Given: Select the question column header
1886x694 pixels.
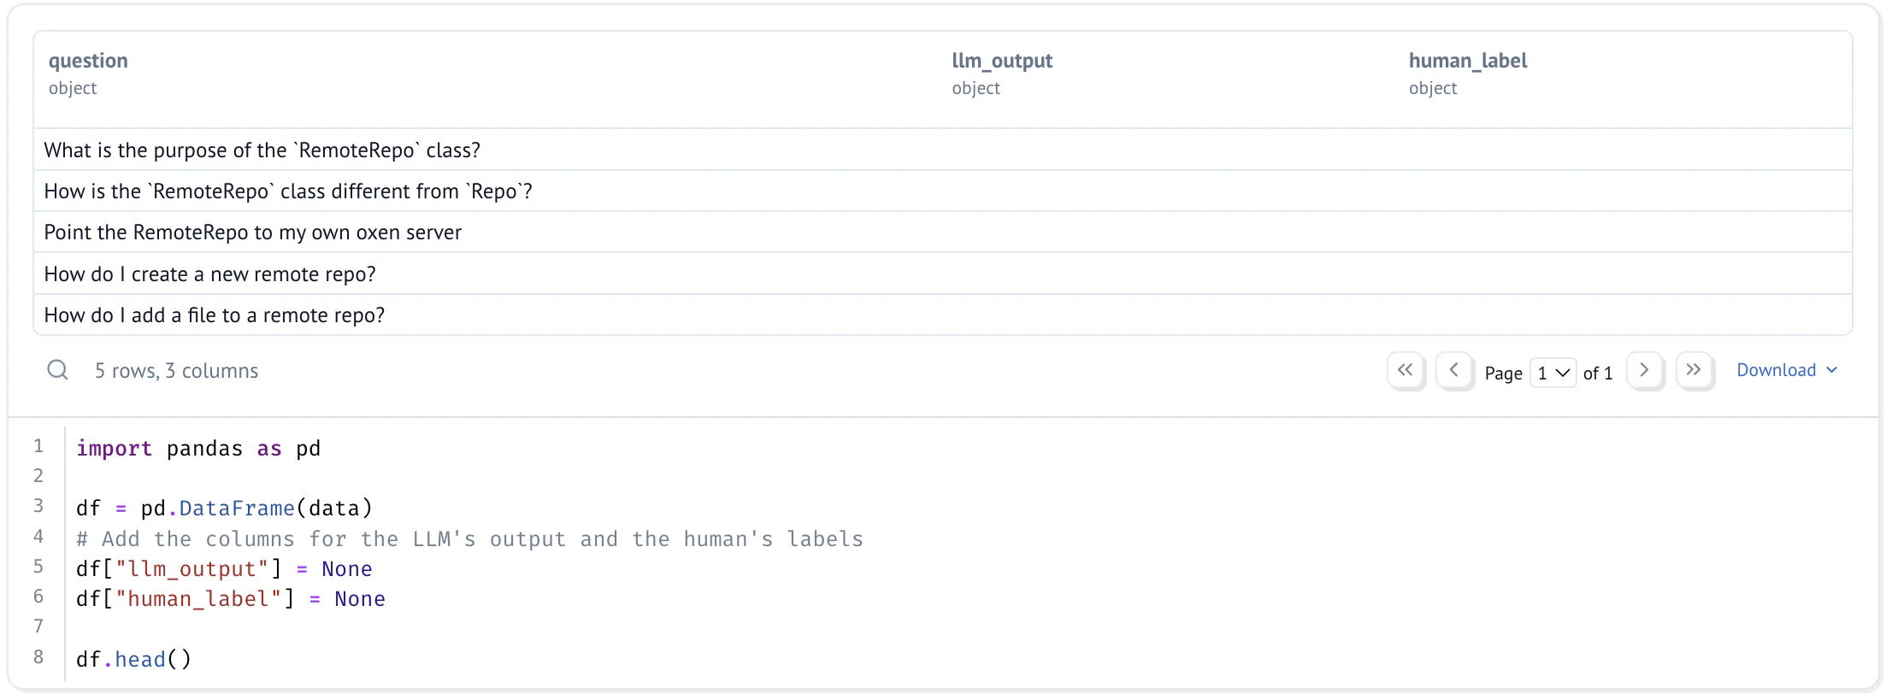Looking at the screenshot, I should point(88,61).
